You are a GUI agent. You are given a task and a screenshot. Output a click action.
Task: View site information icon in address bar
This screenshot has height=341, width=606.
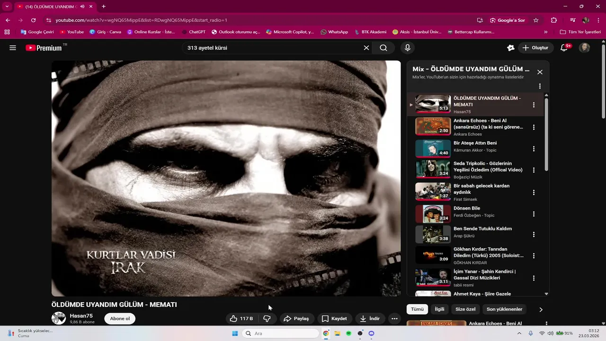click(x=48, y=20)
